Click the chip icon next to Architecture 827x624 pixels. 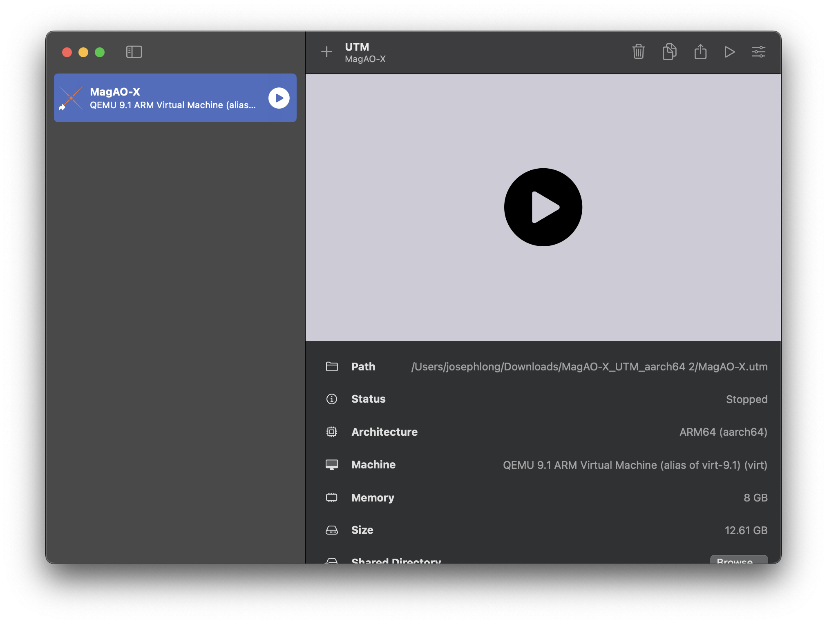coord(332,432)
